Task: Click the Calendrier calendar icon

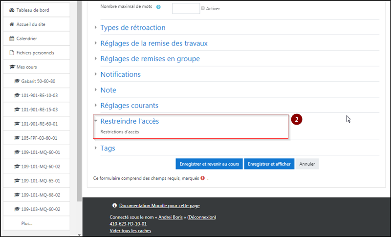Action: pos(12,38)
